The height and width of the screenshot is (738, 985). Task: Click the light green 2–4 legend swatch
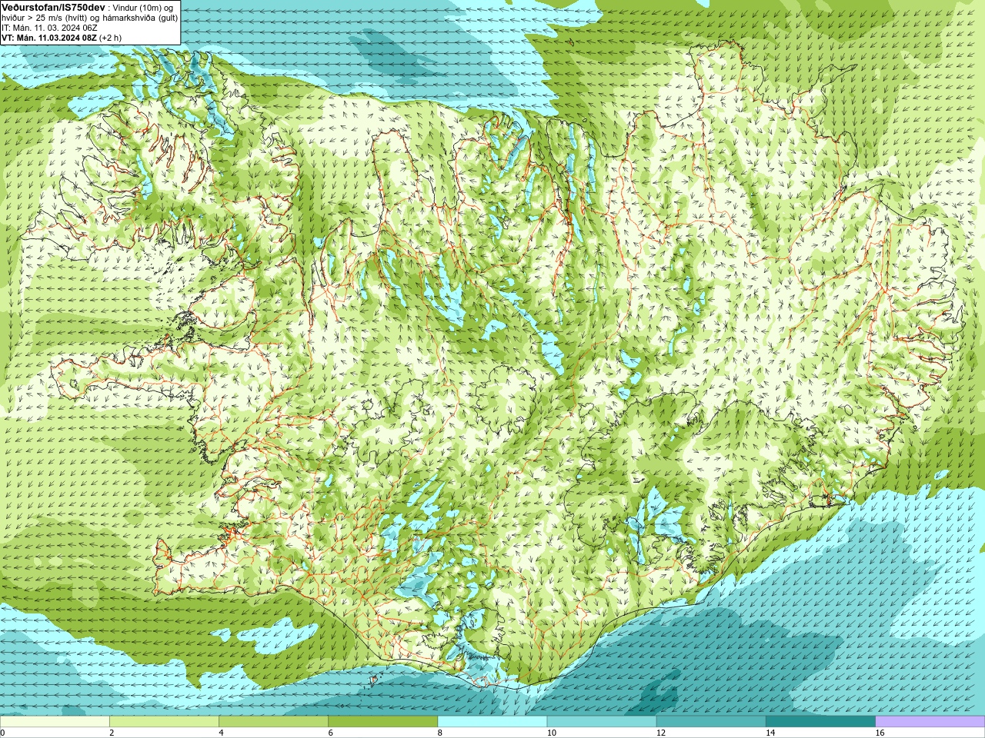[x=164, y=721]
